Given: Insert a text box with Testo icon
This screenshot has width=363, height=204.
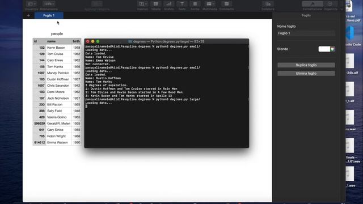Looking at the screenshot, I should pyautogui.click(x=182, y=4).
